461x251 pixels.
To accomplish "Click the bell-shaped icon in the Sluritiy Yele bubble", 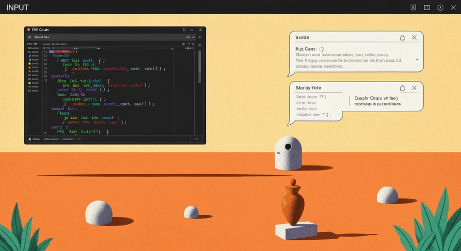I will pyautogui.click(x=402, y=88).
